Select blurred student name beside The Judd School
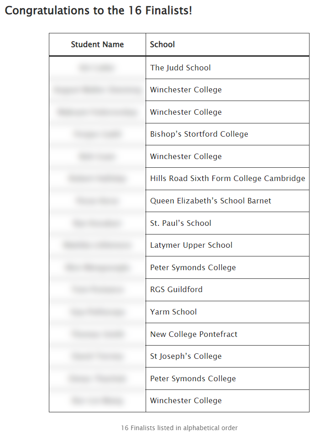This screenshot has width=315, height=437. coord(97,68)
